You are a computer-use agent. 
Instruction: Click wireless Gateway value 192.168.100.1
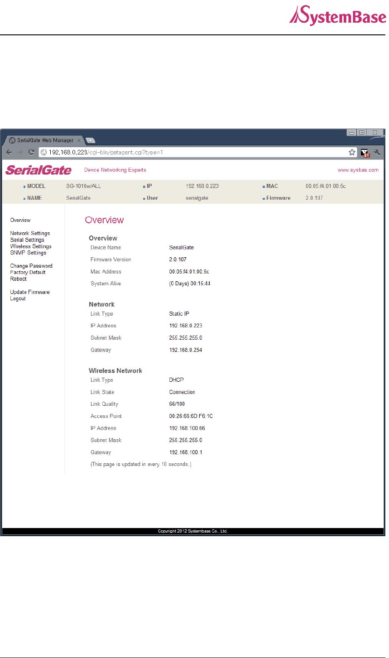click(186, 452)
